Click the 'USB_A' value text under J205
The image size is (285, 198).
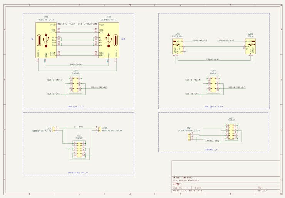(250, 36)
